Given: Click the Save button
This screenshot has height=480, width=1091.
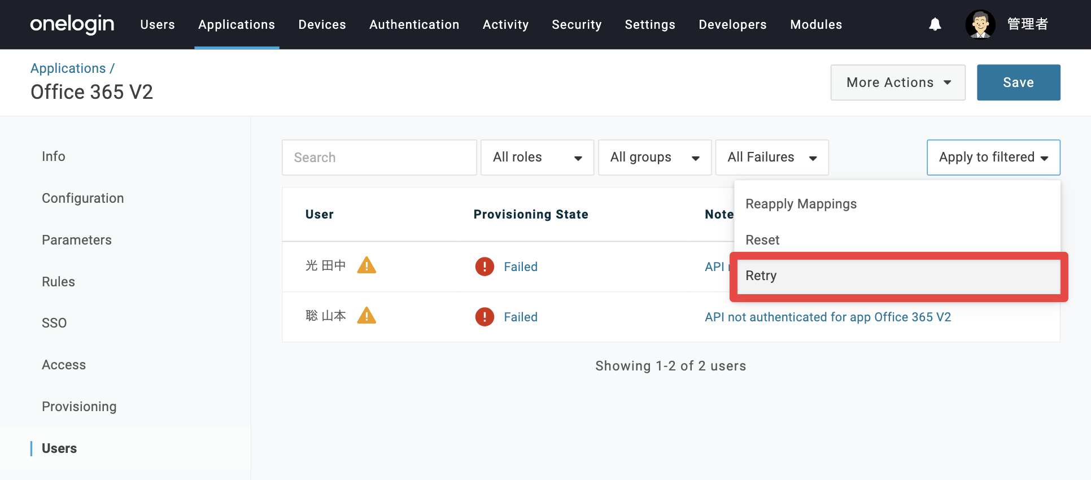Looking at the screenshot, I should point(1018,82).
